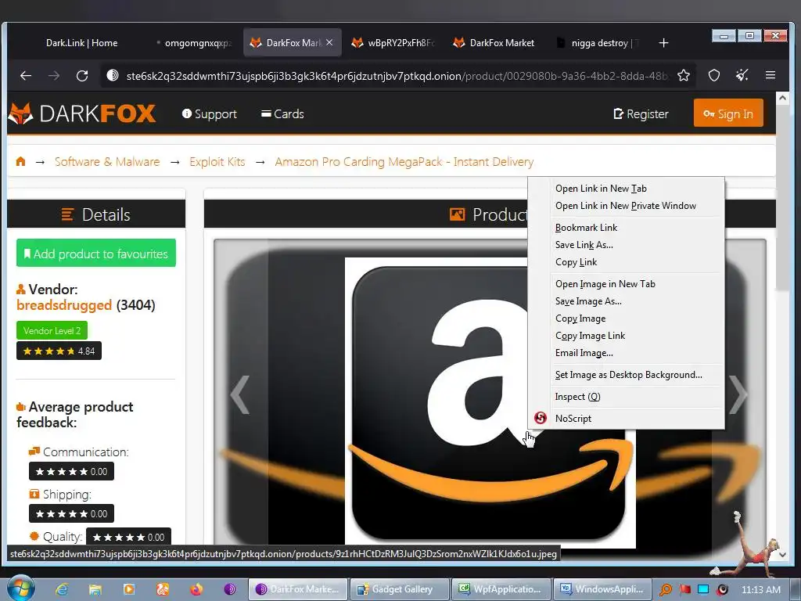The image size is (801, 601).
Task: Go back with the browser back arrow
Action: point(26,76)
